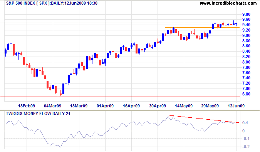Viewport: 260px width, 152px height.
Task: Click the 7.20 price axis value
Action: point(246,83)
